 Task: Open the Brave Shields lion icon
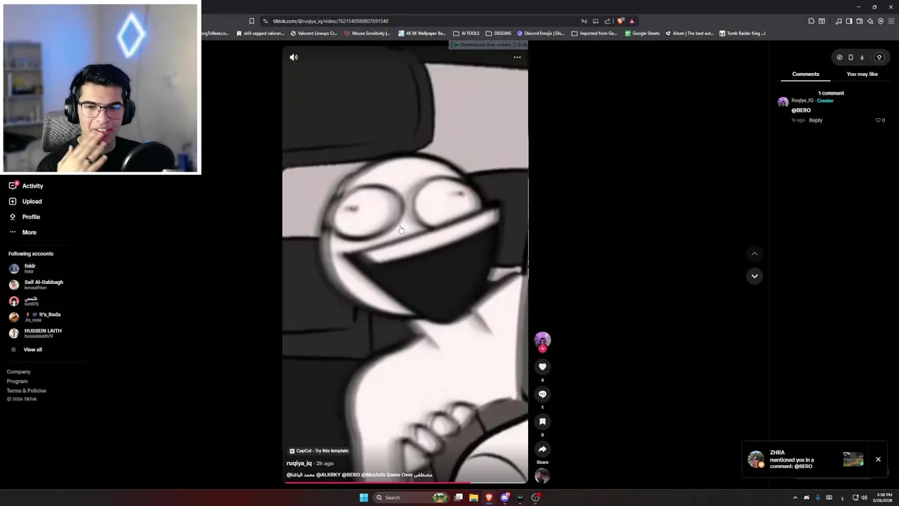pos(620,21)
